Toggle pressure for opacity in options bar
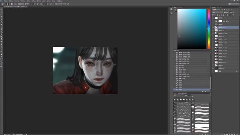 pos(37,4)
